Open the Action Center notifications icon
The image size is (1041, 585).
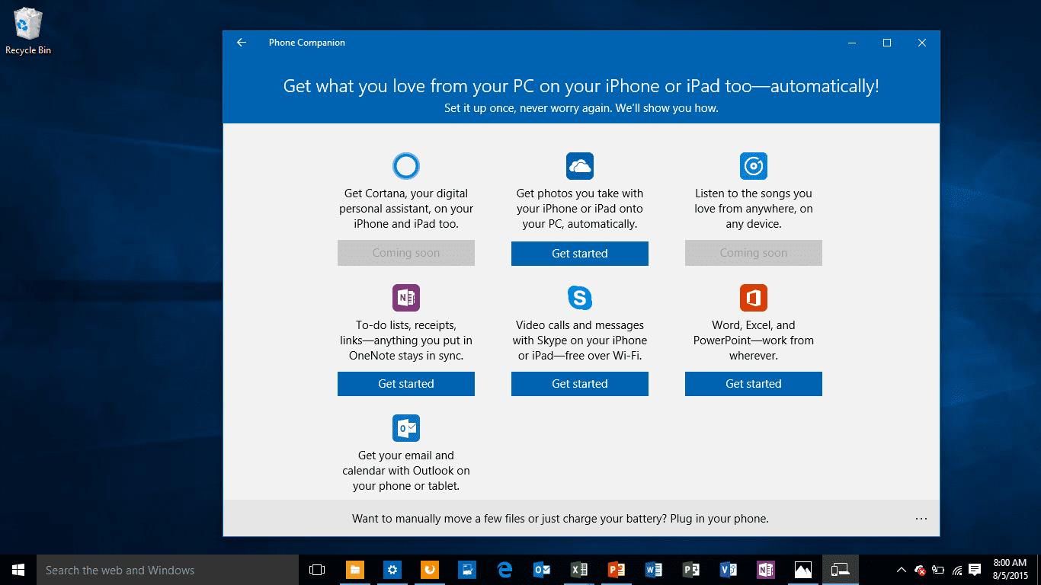pos(975,570)
